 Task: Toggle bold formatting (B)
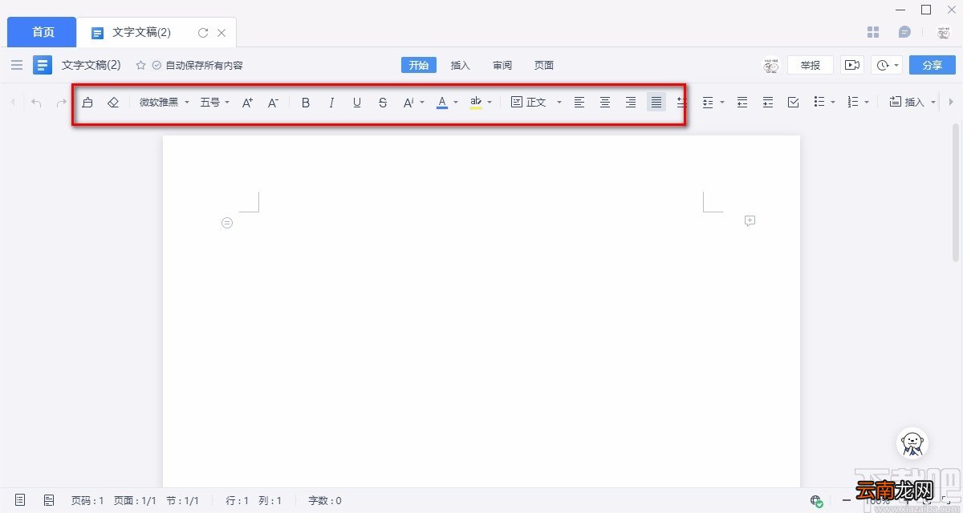click(306, 103)
